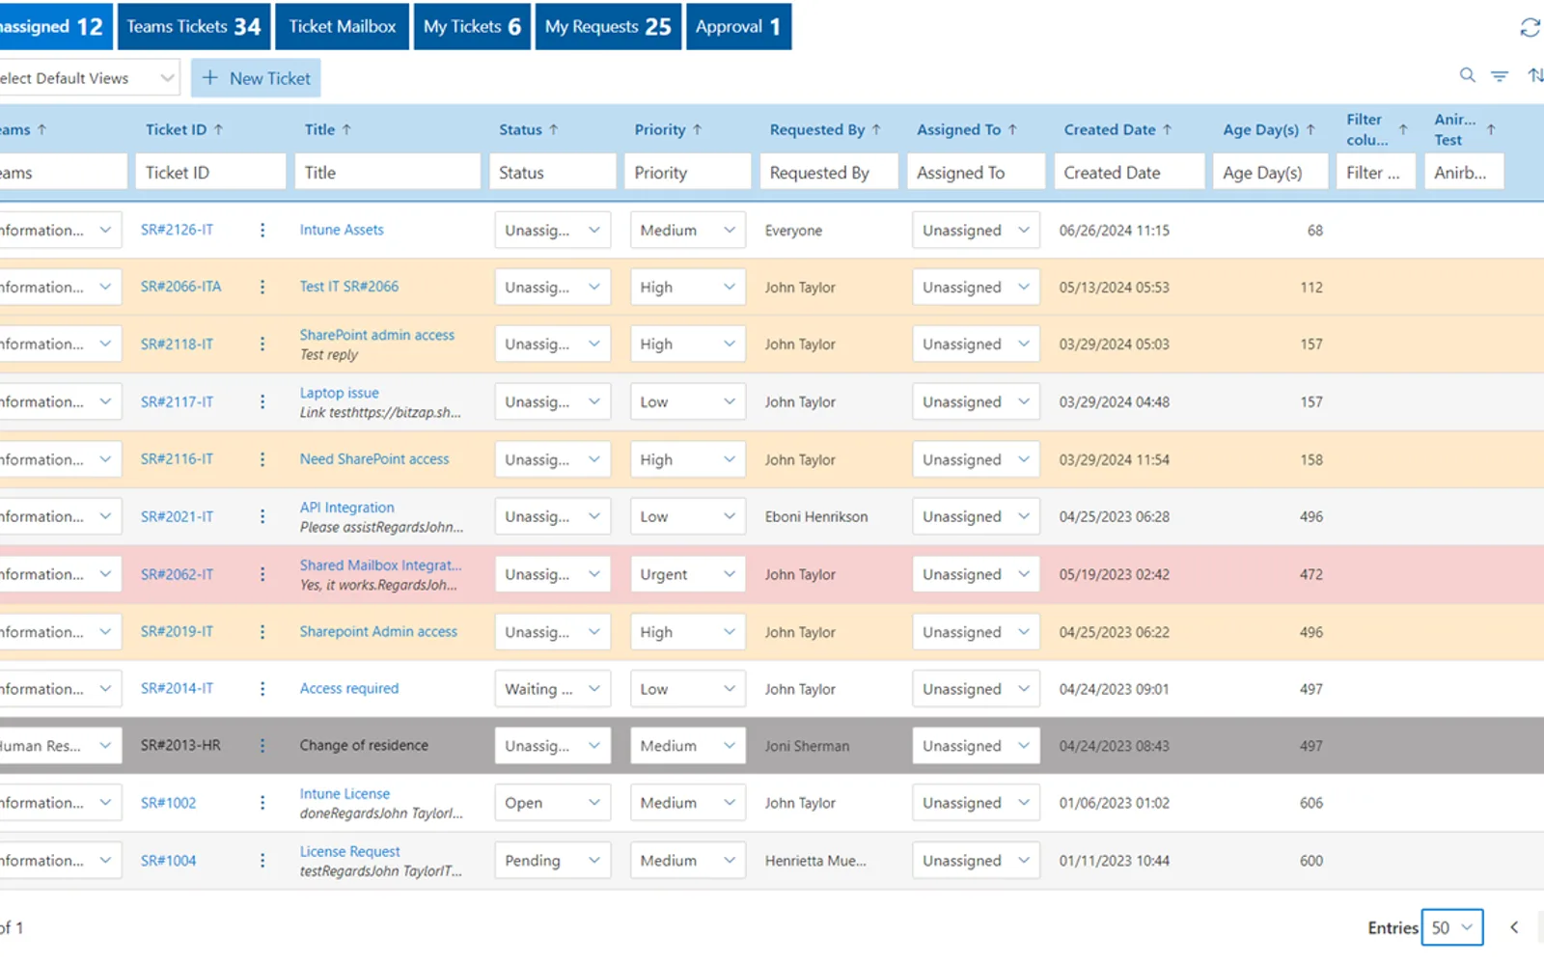
Task: Expand Status dropdown for Test IT SR#2066
Action: pos(552,287)
